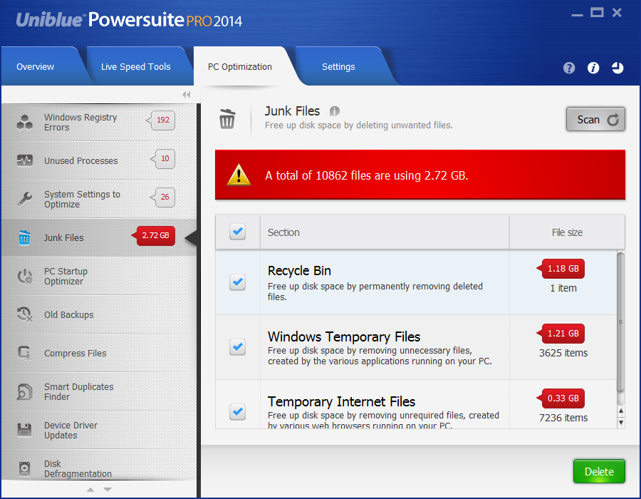Image resolution: width=641 pixels, height=499 pixels.
Task: Click the Compress Files icon
Action: [24, 353]
